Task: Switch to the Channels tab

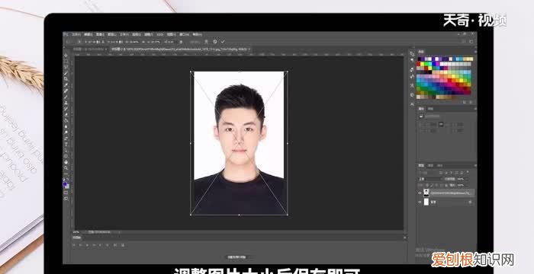Action: [430, 166]
